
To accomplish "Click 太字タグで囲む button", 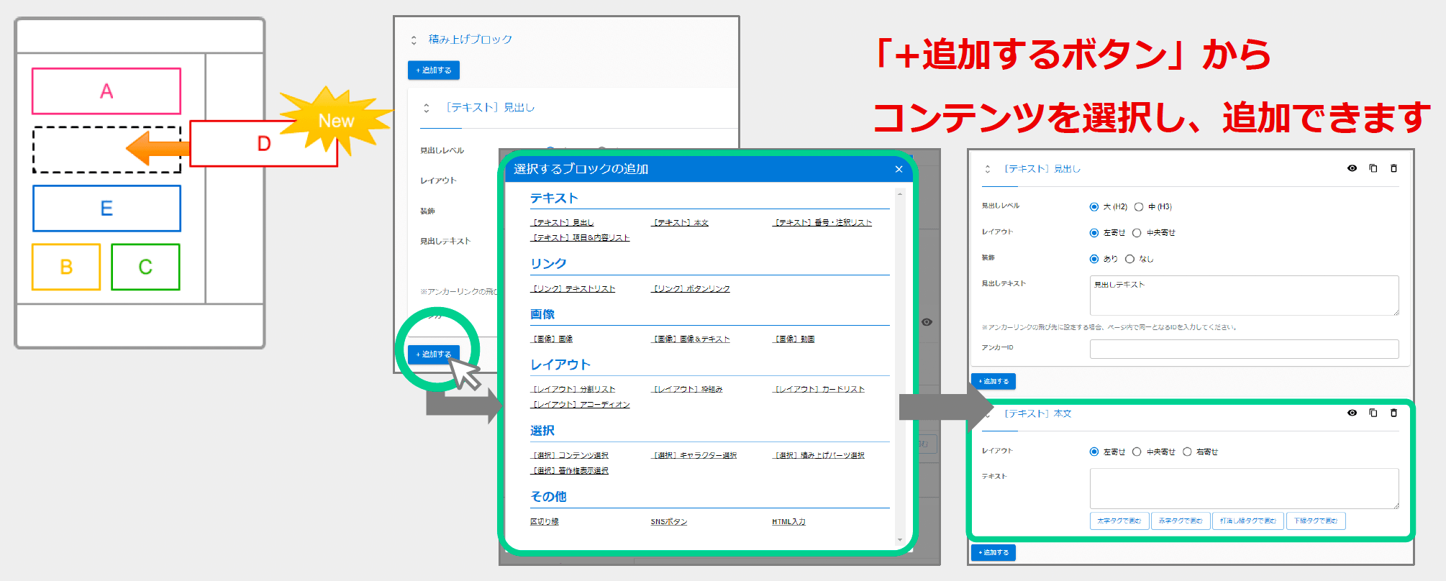I will pos(1119,521).
